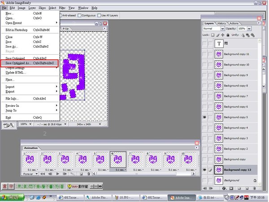Switch to the 4-Up view tab
The width and height of the screenshot is (269, 202).
coord(66,29)
